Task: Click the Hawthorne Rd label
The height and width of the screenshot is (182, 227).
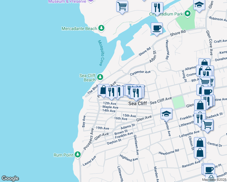Action: (x=169, y=152)
